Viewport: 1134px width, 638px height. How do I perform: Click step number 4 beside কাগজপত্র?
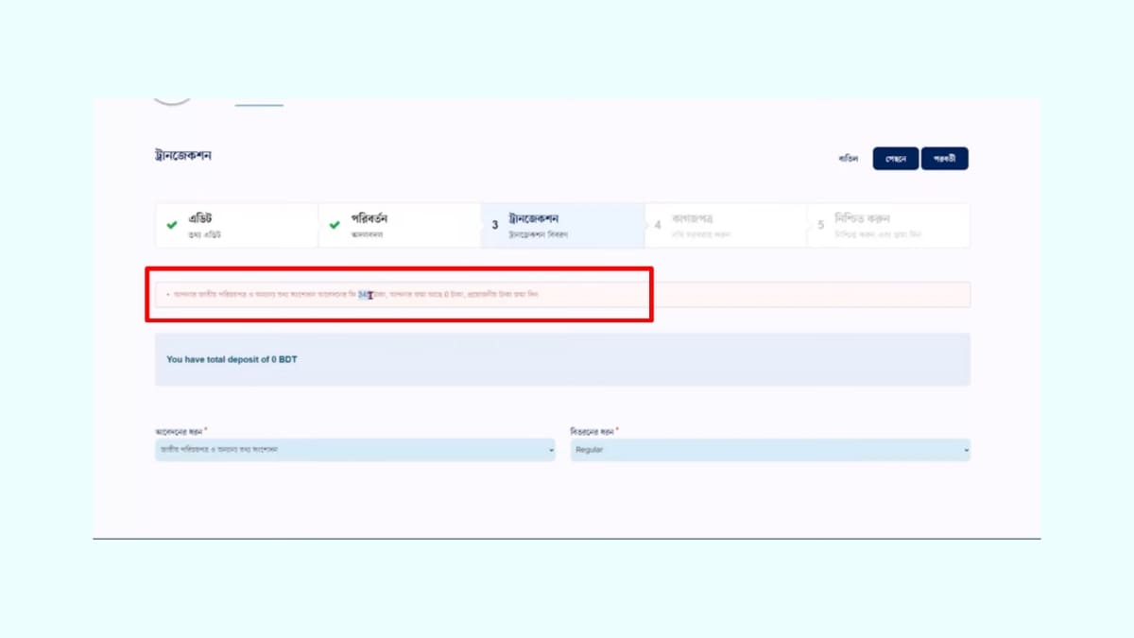pyautogui.click(x=658, y=225)
